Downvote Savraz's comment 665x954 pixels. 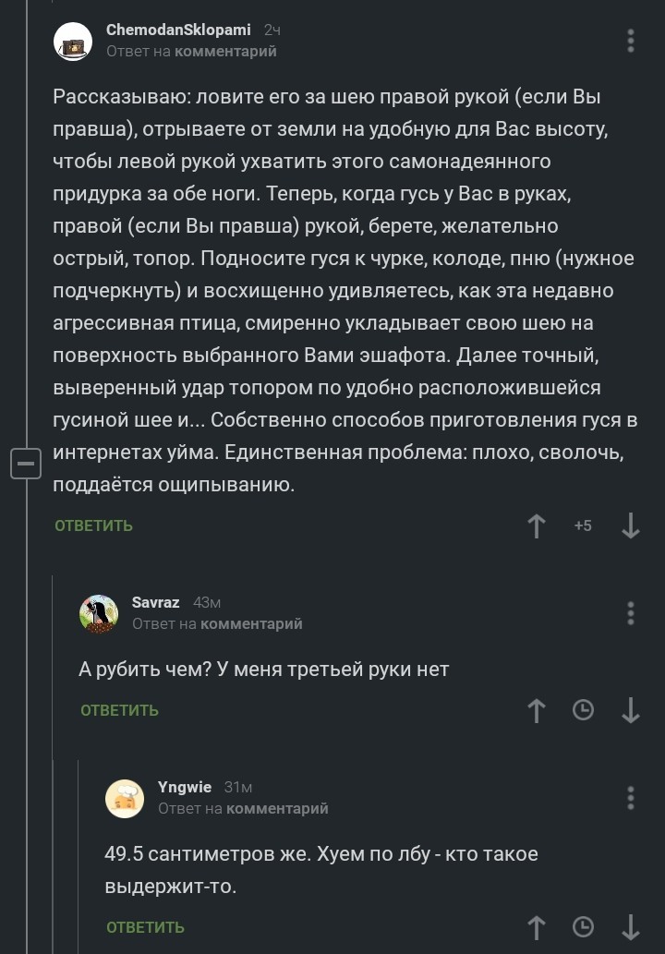631,710
